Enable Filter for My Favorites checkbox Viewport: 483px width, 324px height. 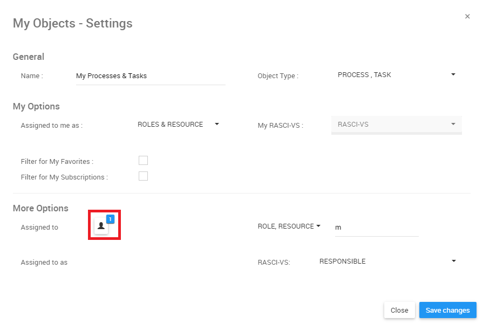(143, 161)
